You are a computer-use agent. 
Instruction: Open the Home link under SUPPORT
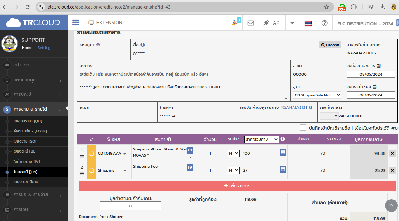(27, 48)
